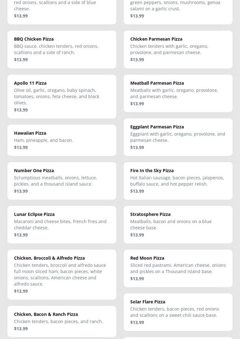Open the Eggplant Parmesan Pizza card
The height and width of the screenshot is (339, 240).
point(178,137)
